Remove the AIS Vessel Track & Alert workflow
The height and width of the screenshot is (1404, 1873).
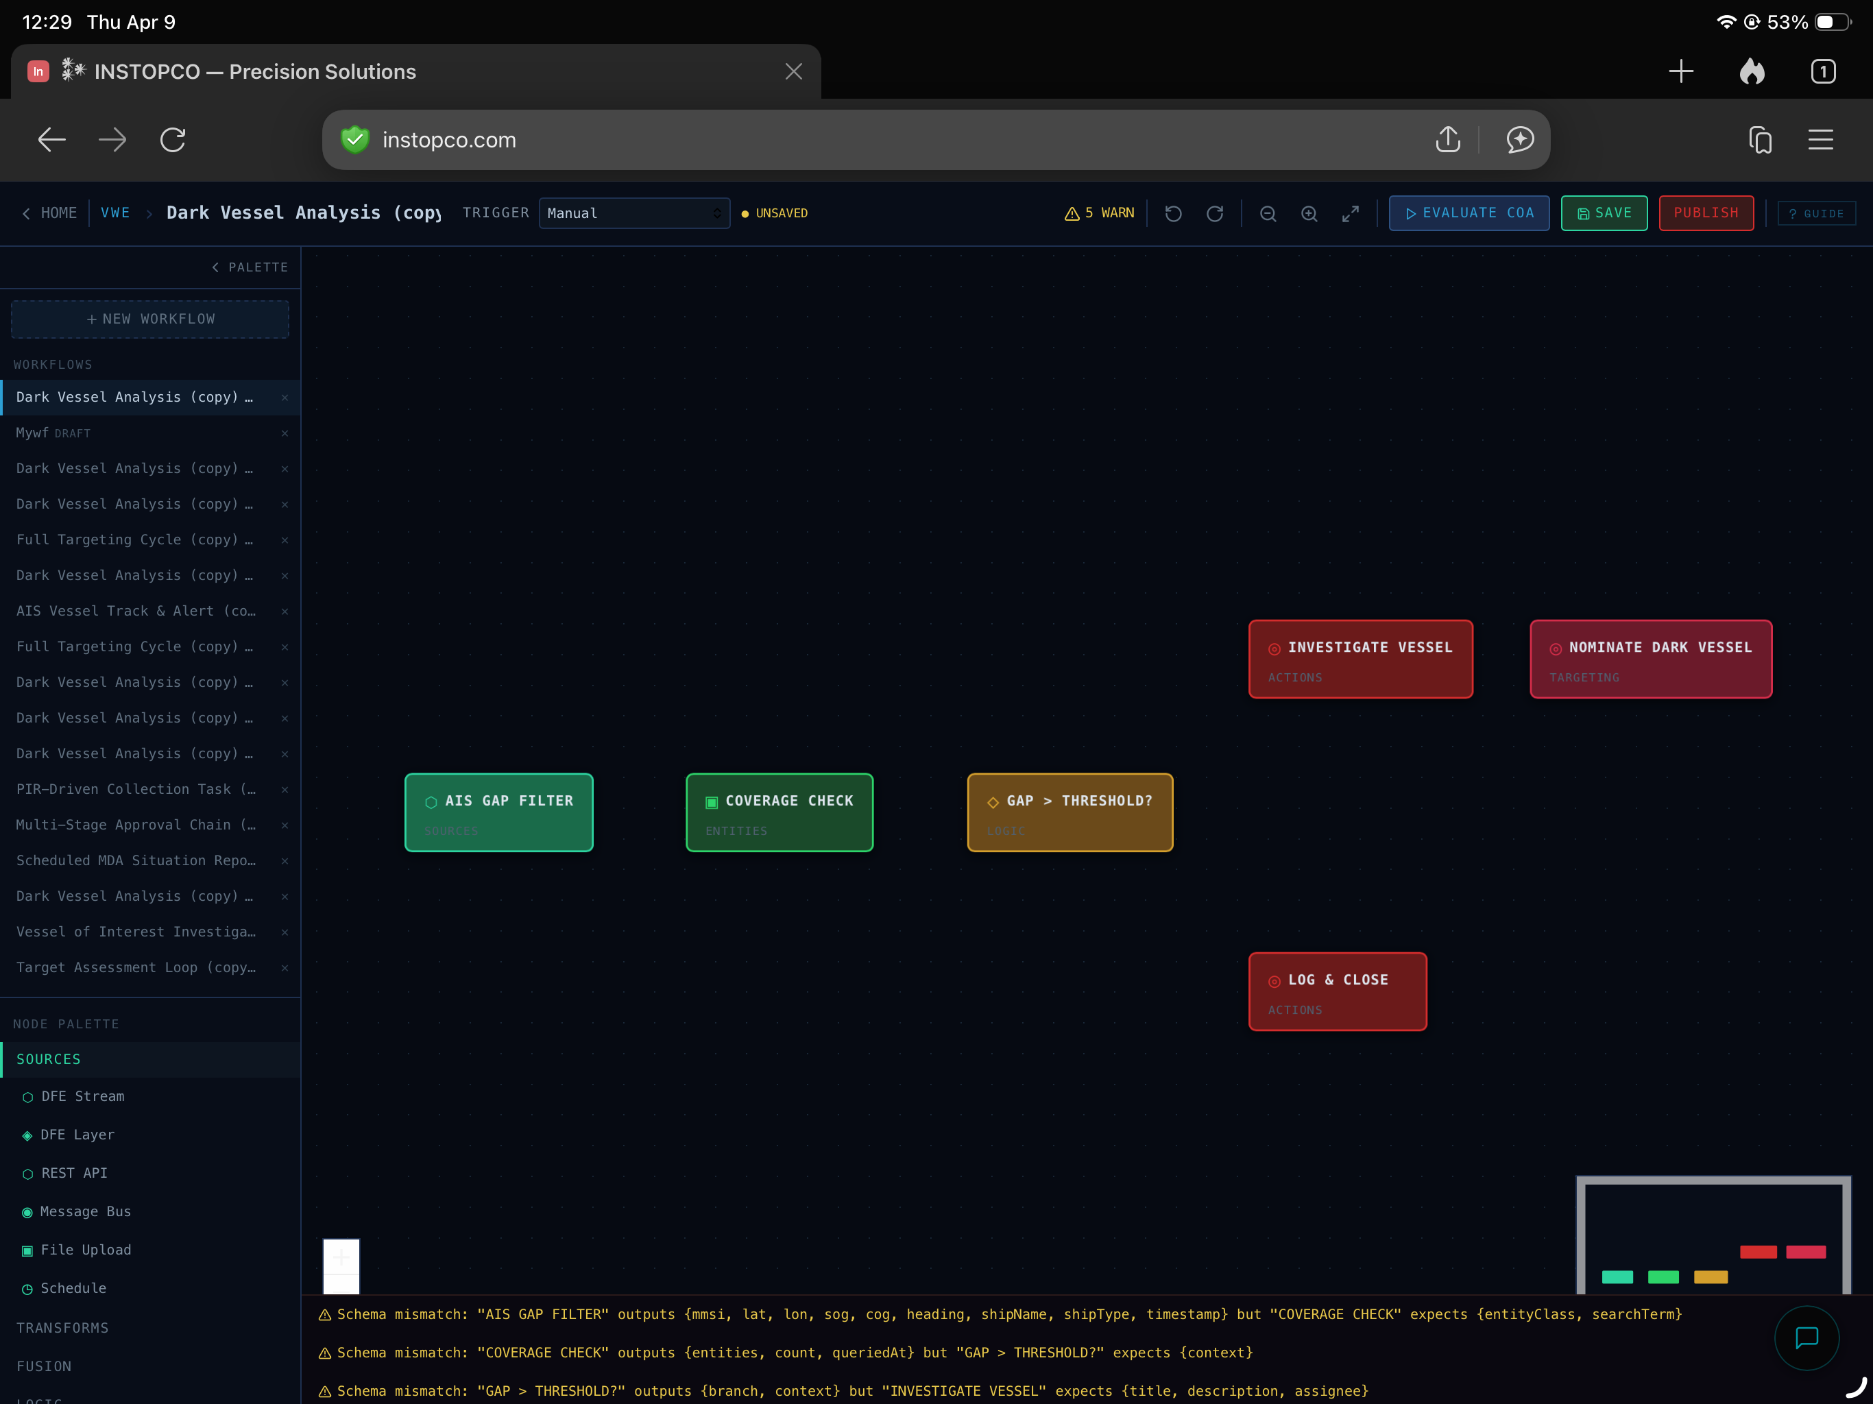[x=285, y=611]
